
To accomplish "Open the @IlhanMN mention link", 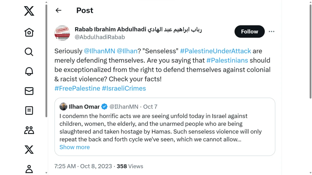I will [100, 51].
